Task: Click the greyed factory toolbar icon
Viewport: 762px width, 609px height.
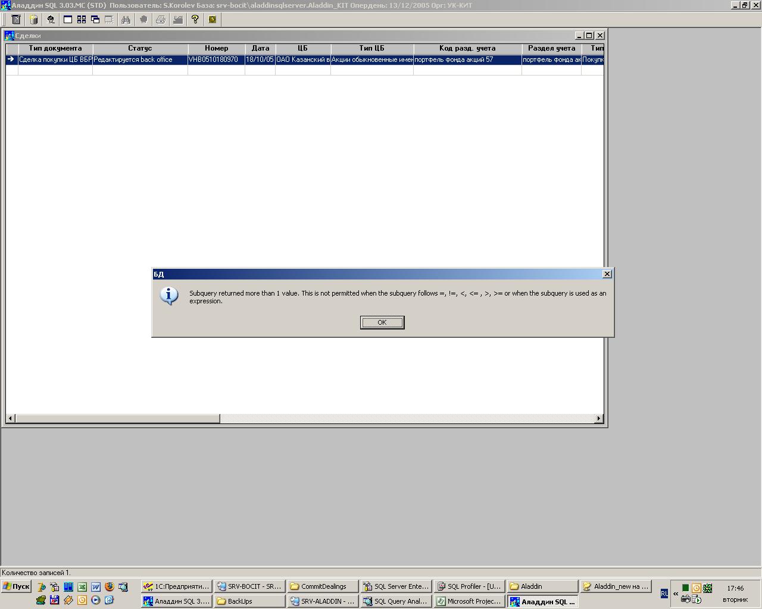Action: [177, 20]
